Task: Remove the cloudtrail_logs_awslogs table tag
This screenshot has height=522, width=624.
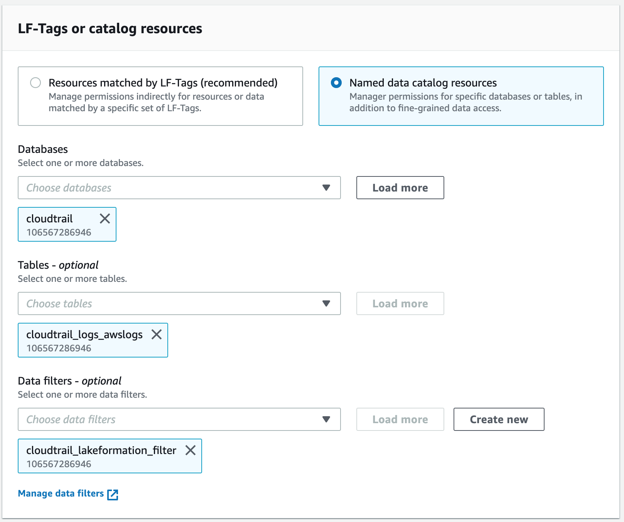Action: 157,335
